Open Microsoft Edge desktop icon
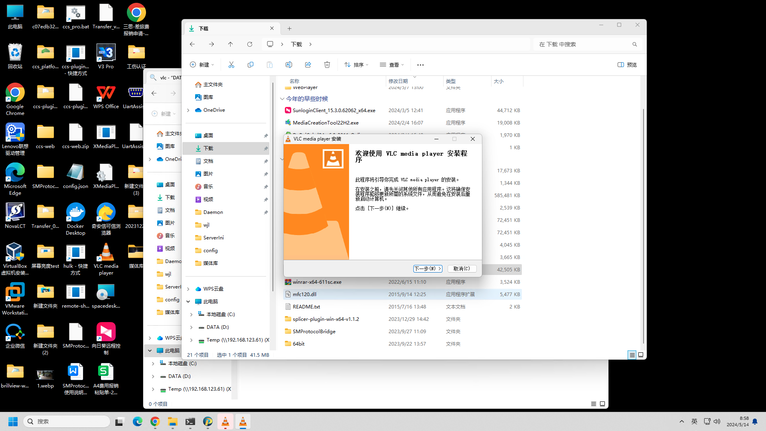The image size is (766, 431). coord(15,179)
